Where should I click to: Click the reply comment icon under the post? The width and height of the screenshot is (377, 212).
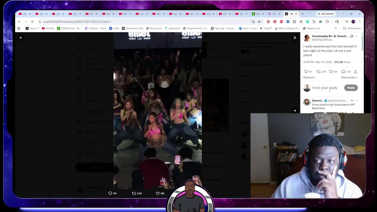click(x=306, y=72)
